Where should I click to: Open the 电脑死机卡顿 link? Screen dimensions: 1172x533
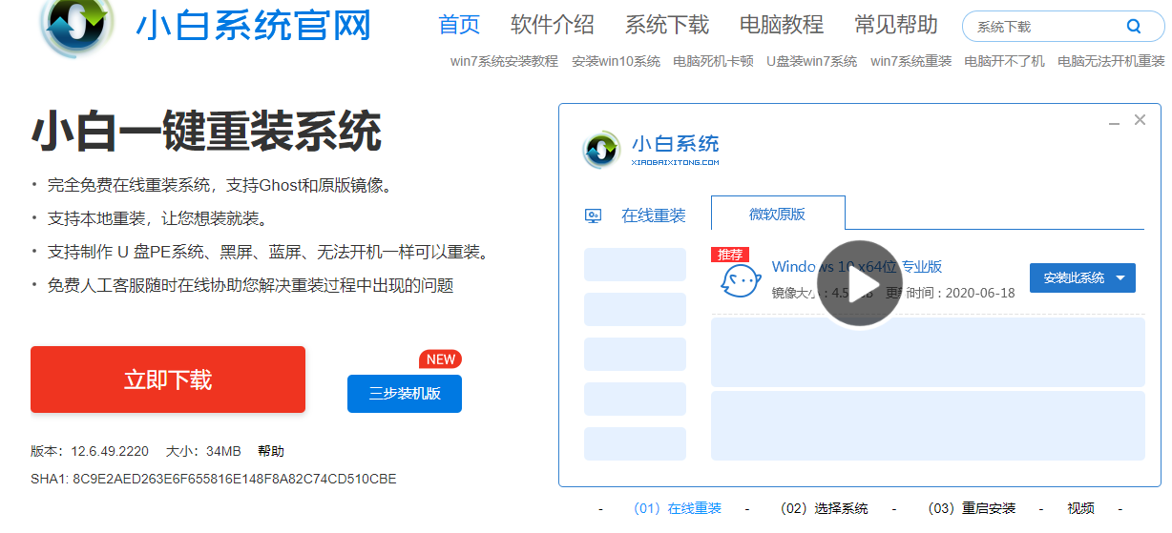[713, 61]
